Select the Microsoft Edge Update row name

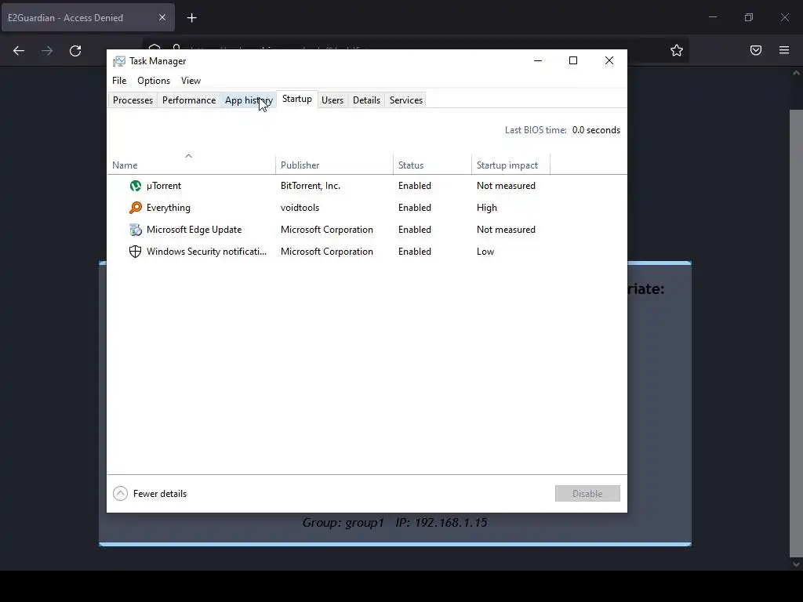(x=194, y=230)
